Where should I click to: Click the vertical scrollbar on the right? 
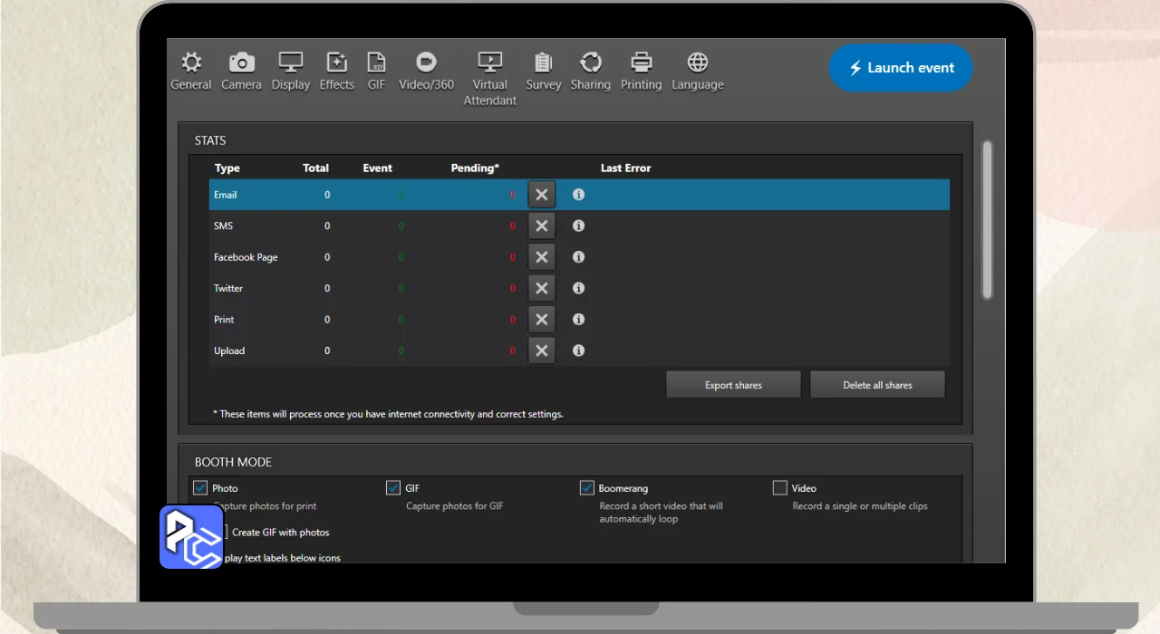(x=987, y=219)
